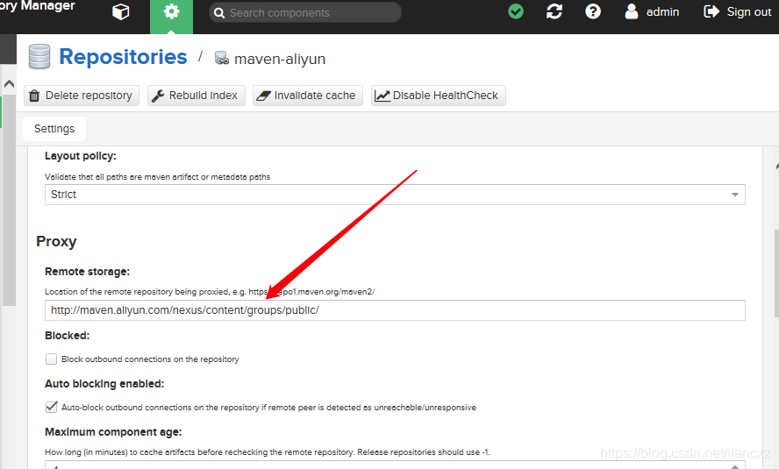Click the admin user icon

click(632, 11)
